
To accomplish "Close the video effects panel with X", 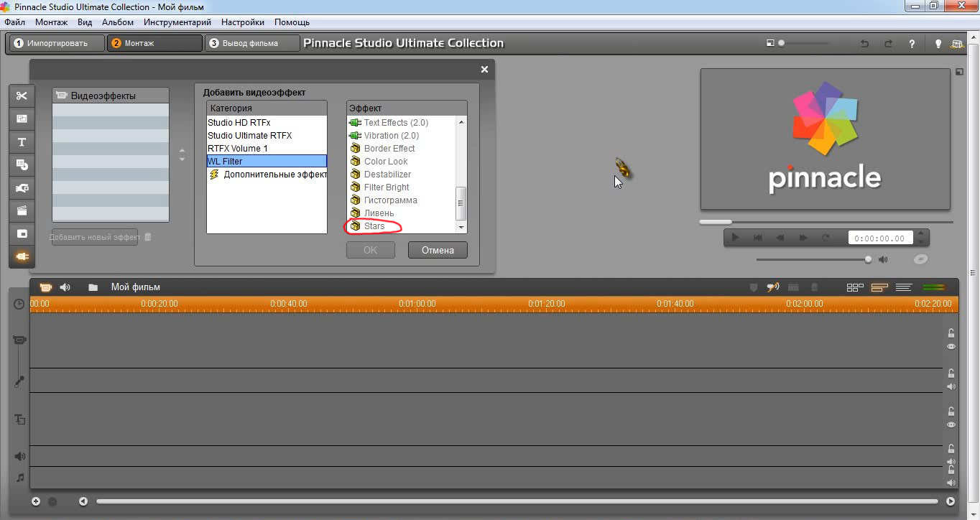I will 484,69.
